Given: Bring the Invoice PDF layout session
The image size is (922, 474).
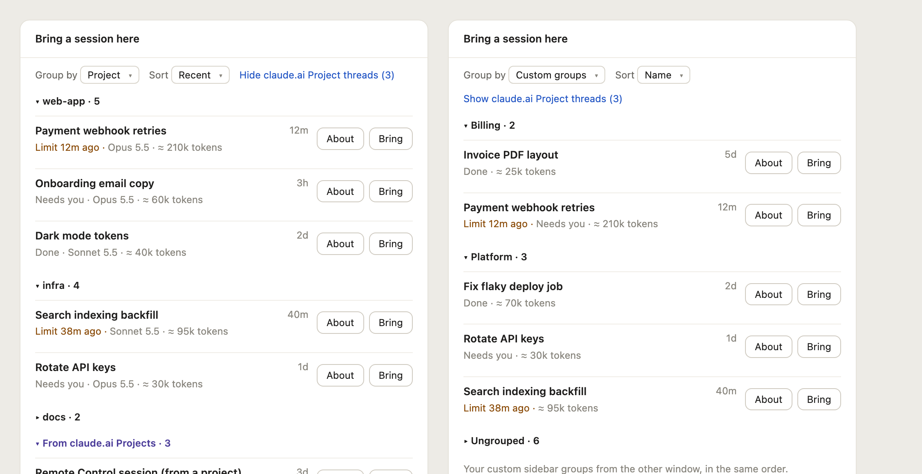Looking at the screenshot, I should pyautogui.click(x=819, y=163).
